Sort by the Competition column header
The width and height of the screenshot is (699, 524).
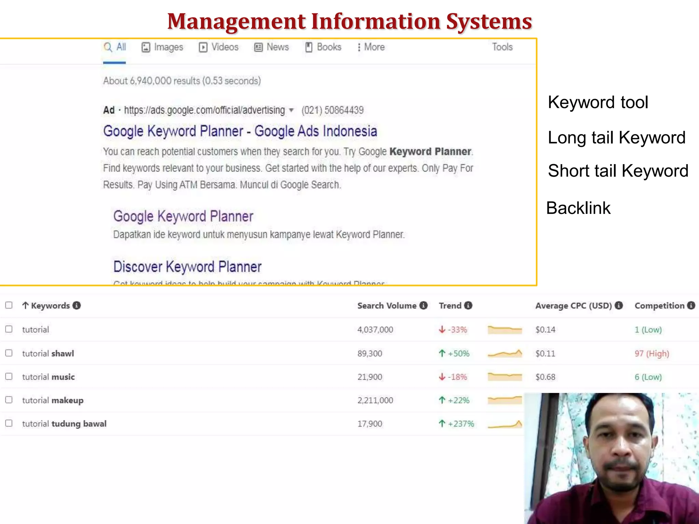pyautogui.click(x=660, y=306)
